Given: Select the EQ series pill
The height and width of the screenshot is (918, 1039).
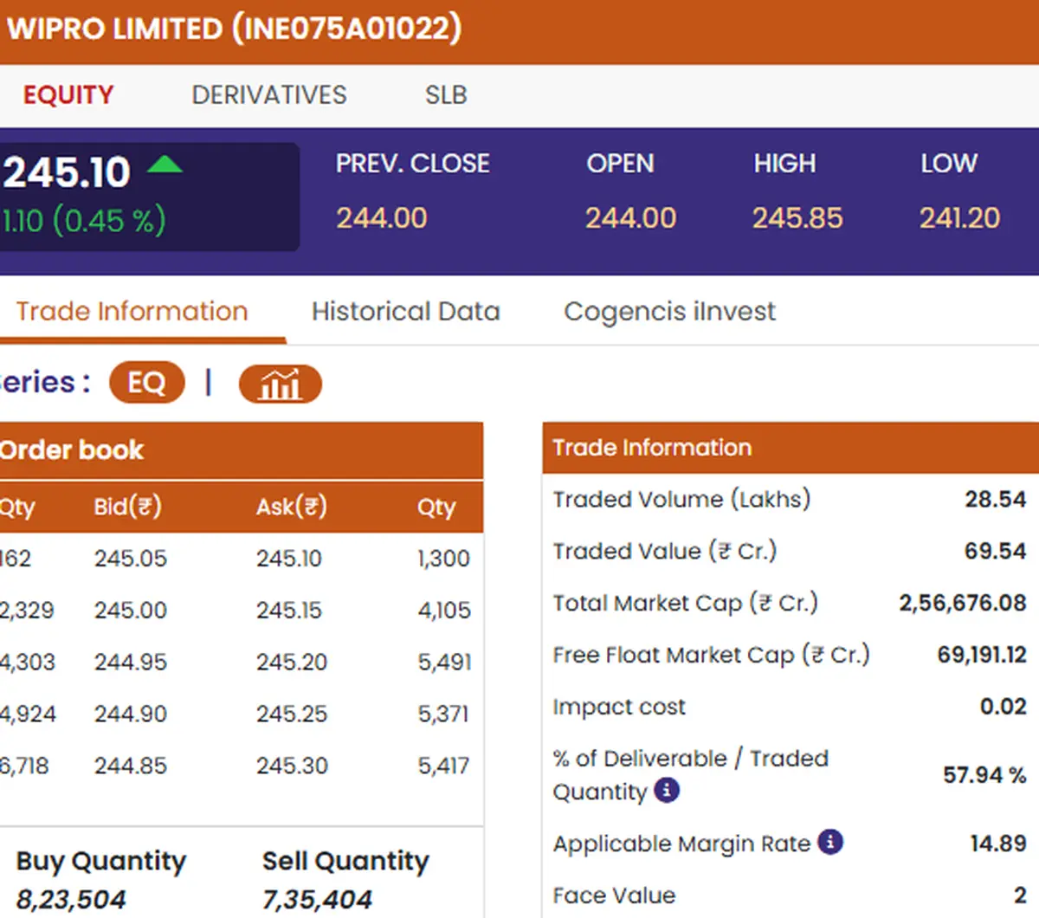Looking at the screenshot, I should 147,383.
